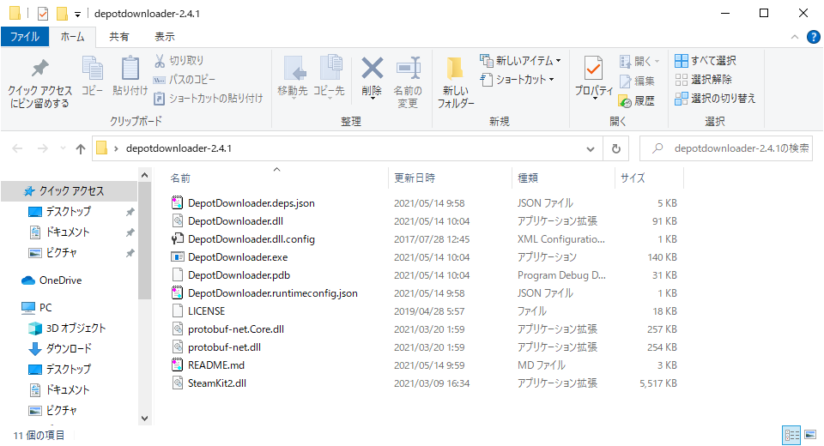Switch to Home (ホーム) ribbon tab
824x446 pixels.
tap(72, 37)
